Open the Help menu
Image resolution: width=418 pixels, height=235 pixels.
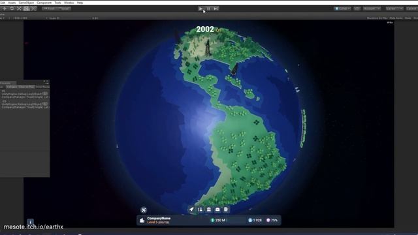[80, 3]
